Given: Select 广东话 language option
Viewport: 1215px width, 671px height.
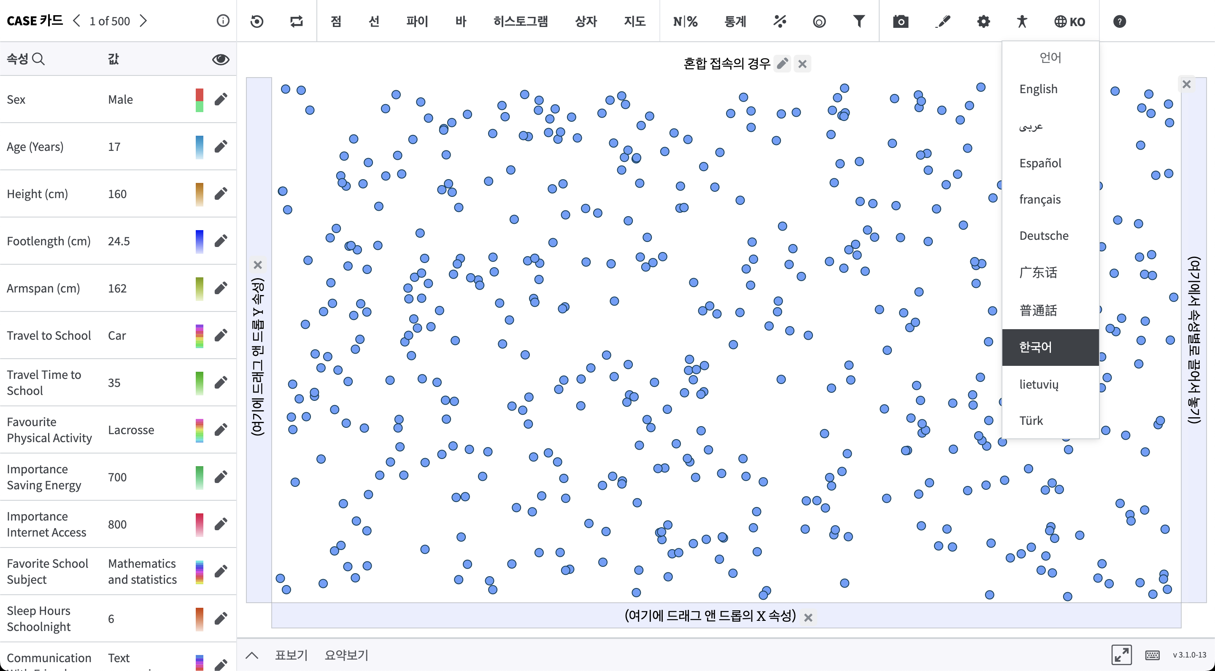Looking at the screenshot, I should (x=1050, y=272).
